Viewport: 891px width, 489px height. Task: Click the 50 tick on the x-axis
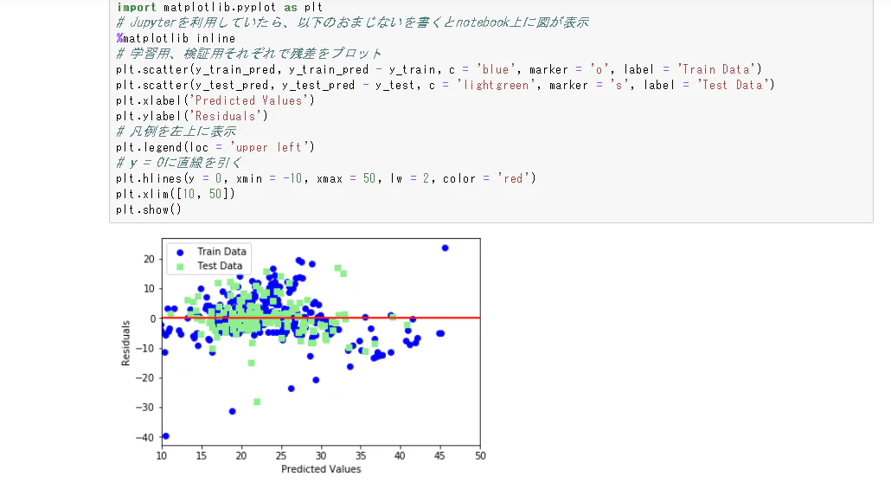click(480, 455)
